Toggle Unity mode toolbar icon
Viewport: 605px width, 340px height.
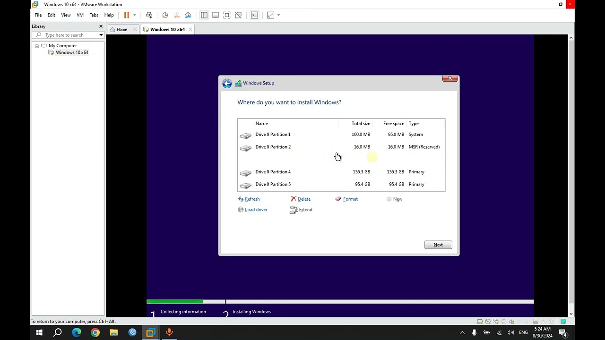pos(238,15)
